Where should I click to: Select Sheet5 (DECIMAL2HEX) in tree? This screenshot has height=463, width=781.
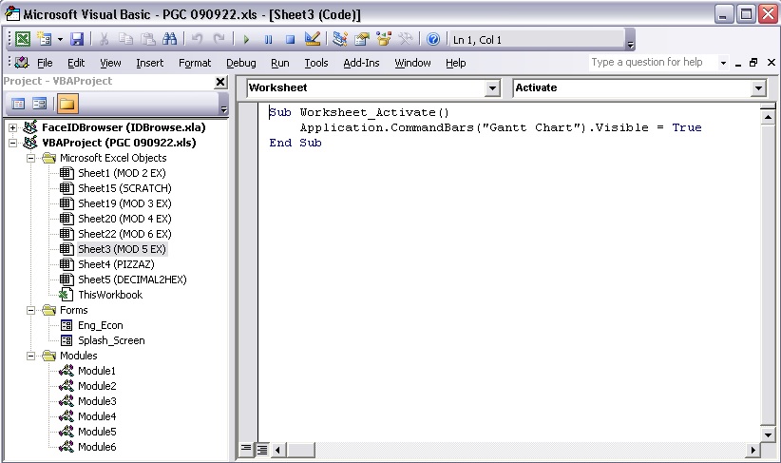[x=132, y=280]
